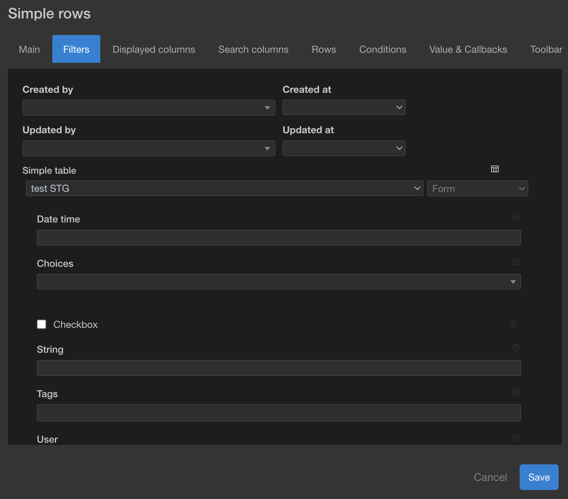Screen dimensions: 568x499
Task: Expand the Created at dropdown
Action: click(x=344, y=108)
